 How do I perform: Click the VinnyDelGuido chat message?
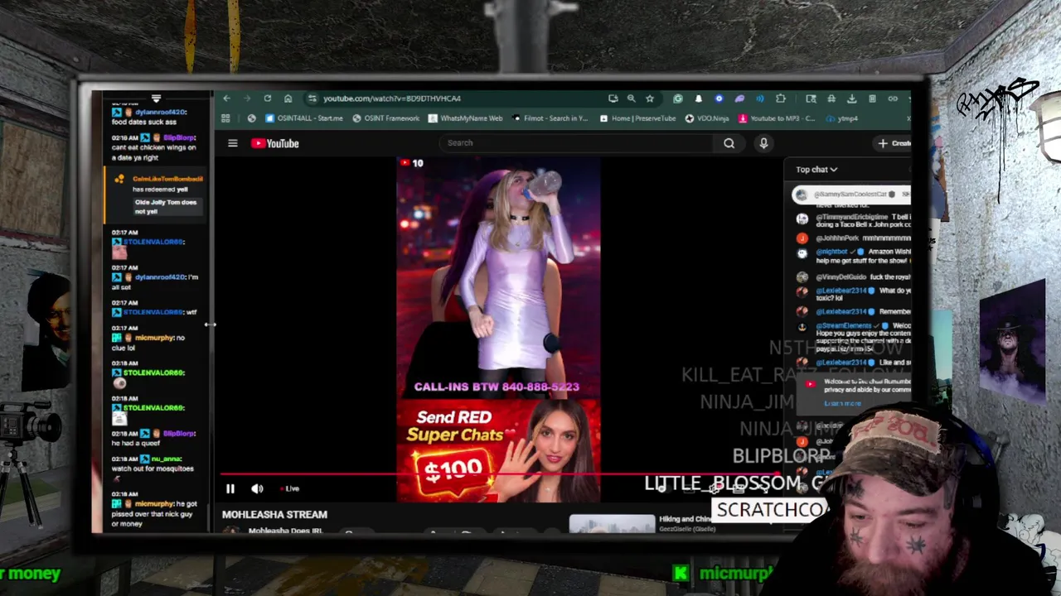tap(853, 276)
